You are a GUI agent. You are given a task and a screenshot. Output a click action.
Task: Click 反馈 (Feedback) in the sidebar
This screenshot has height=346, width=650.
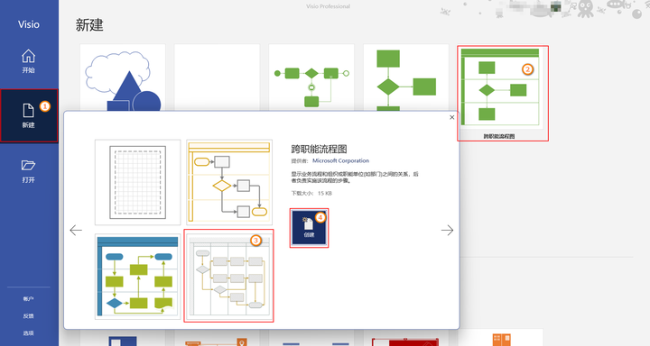(29, 315)
